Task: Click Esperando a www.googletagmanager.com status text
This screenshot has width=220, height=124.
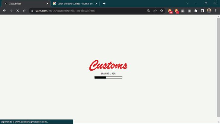Action: point(24,122)
